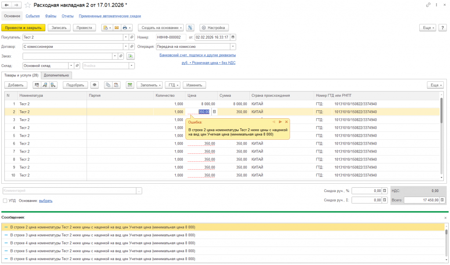Click the copy link icon at top right

[428, 5]
